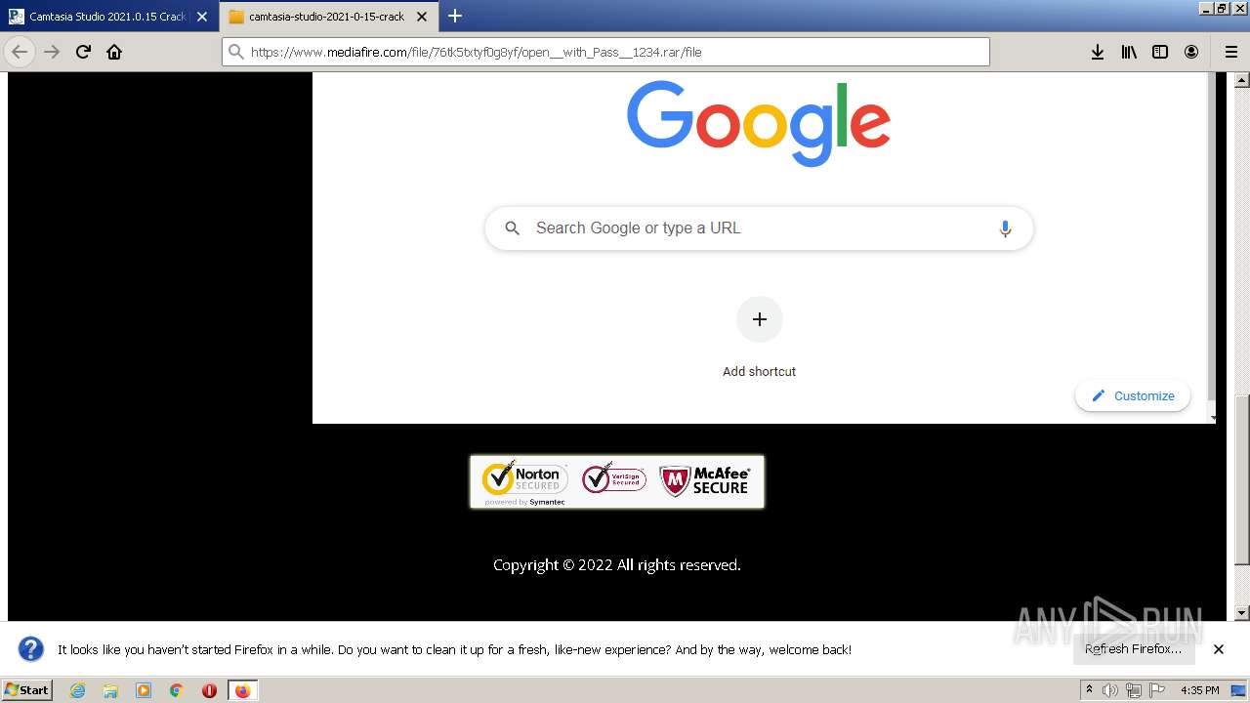Viewport: 1250px width, 703px height.
Task: Switch to Camtasia Studio 2021.0.15 Crack tab
Action: coord(108,17)
